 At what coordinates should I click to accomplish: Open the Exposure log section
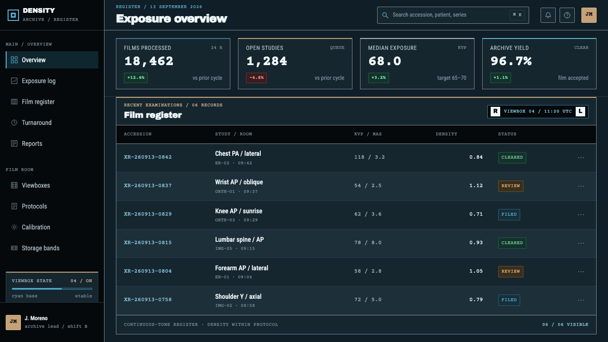pyautogui.click(x=52, y=81)
